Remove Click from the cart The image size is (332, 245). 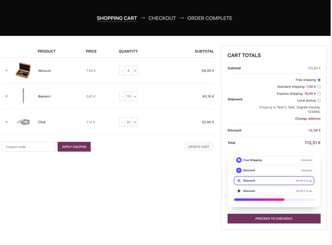[6, 122]
